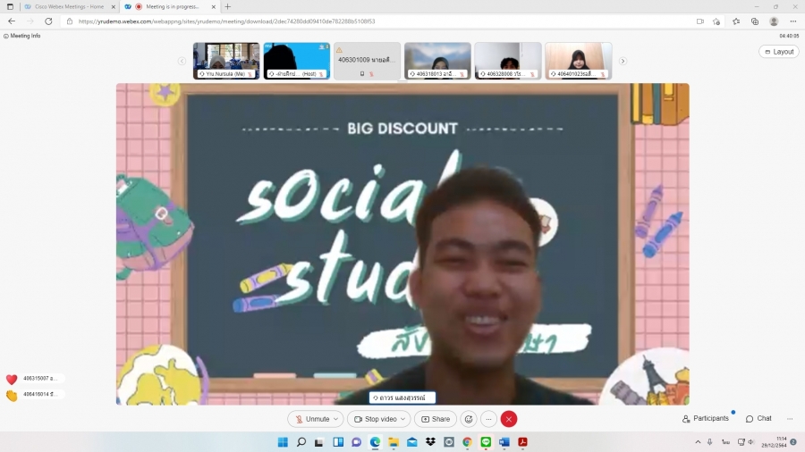
Task: Switch to Meeting is in progress tab
Action: [172, 6]
